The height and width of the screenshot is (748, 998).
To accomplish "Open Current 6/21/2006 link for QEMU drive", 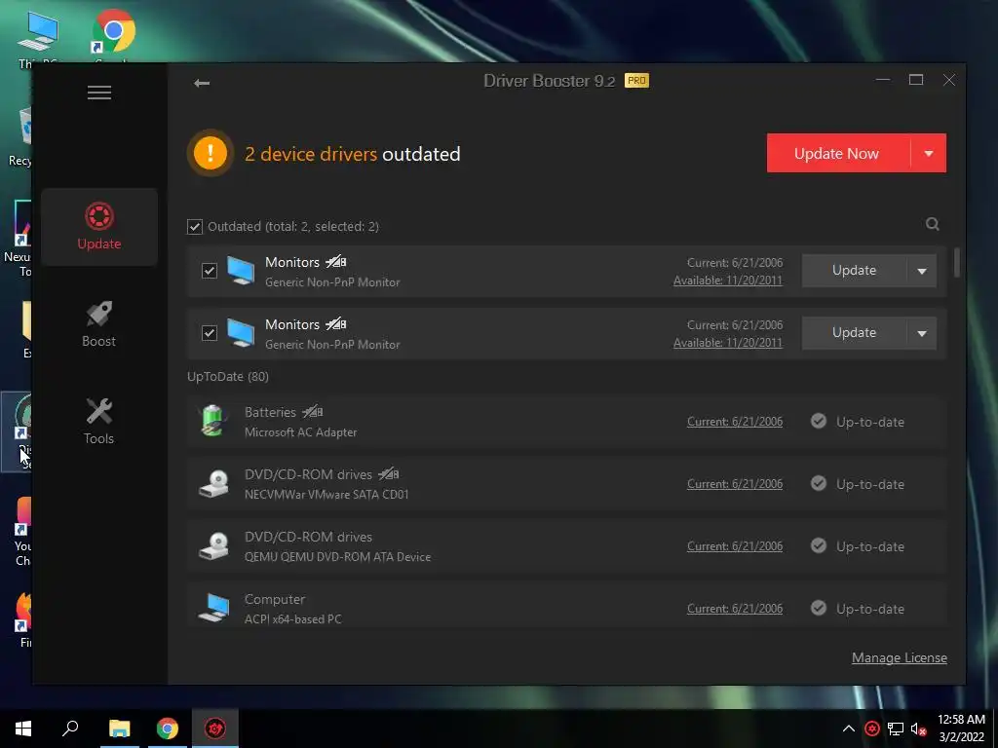I will [735, 545].
